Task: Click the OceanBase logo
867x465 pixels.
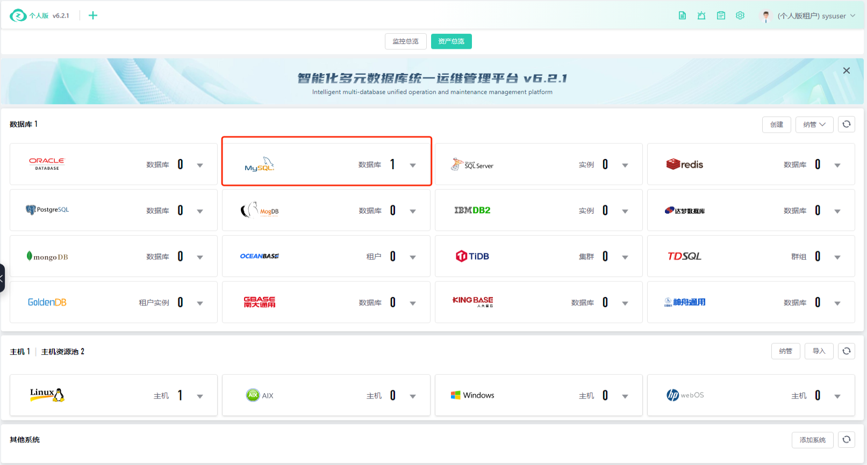Action: click(260, 256)
